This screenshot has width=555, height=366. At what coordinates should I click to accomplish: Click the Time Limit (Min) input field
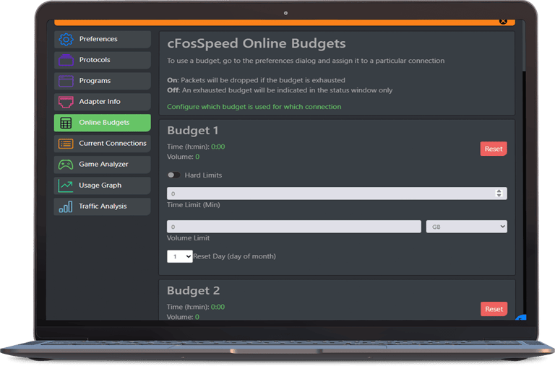coord(337,193)
